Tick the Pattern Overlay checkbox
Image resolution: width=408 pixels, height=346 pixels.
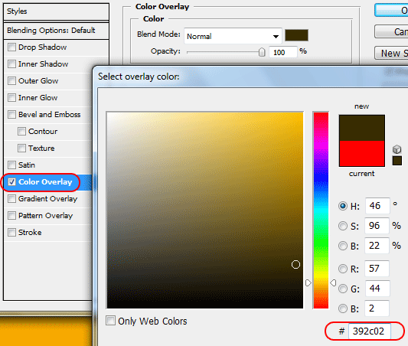pos(11,216)
